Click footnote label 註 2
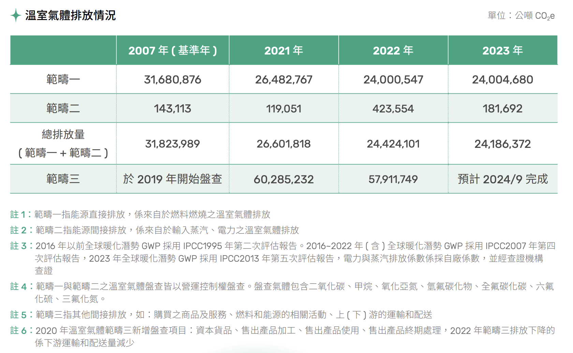The image size is (573, 353). click(21, 230)
